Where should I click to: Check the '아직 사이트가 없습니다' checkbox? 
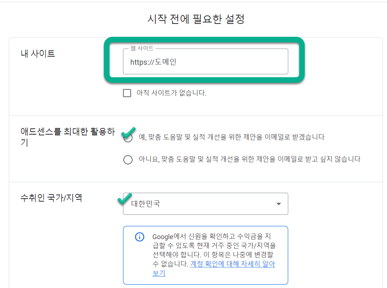pyautogui.click(x=127, y=93)
